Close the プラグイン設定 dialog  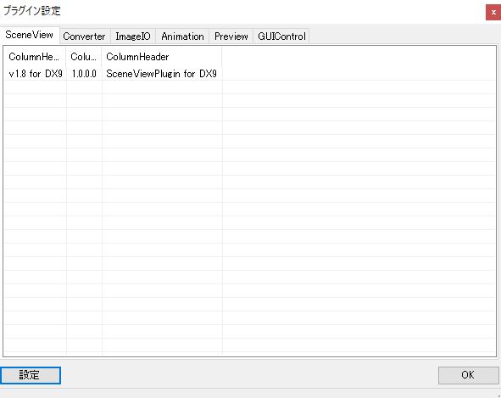493,13
